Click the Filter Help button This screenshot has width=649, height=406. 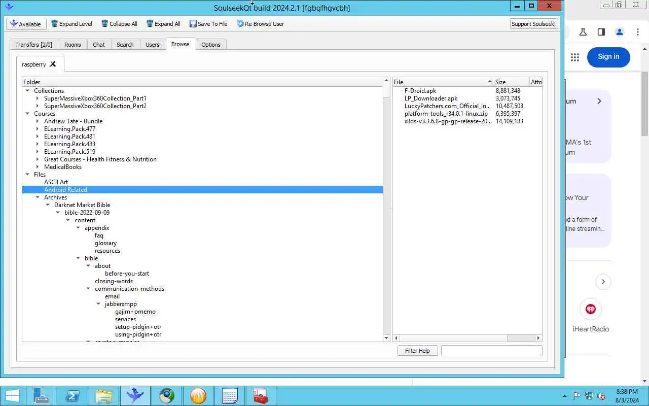417,351
